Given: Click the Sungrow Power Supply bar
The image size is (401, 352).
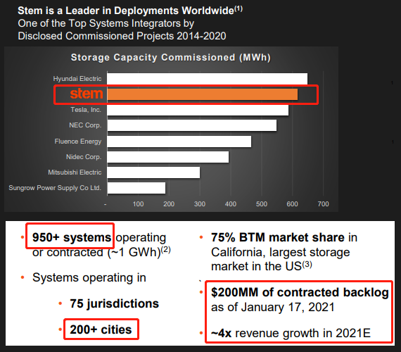Looking at the screenshot, I should 136,188.
